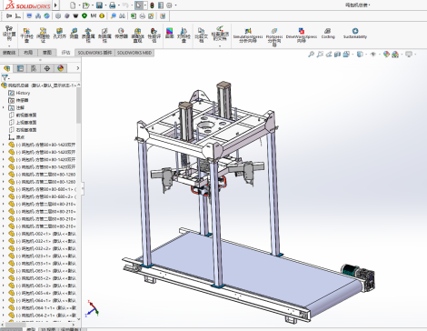The image size is (427, 331).
Task: Launch the FloXpress analysis wizard
Action: coord(274,37)
